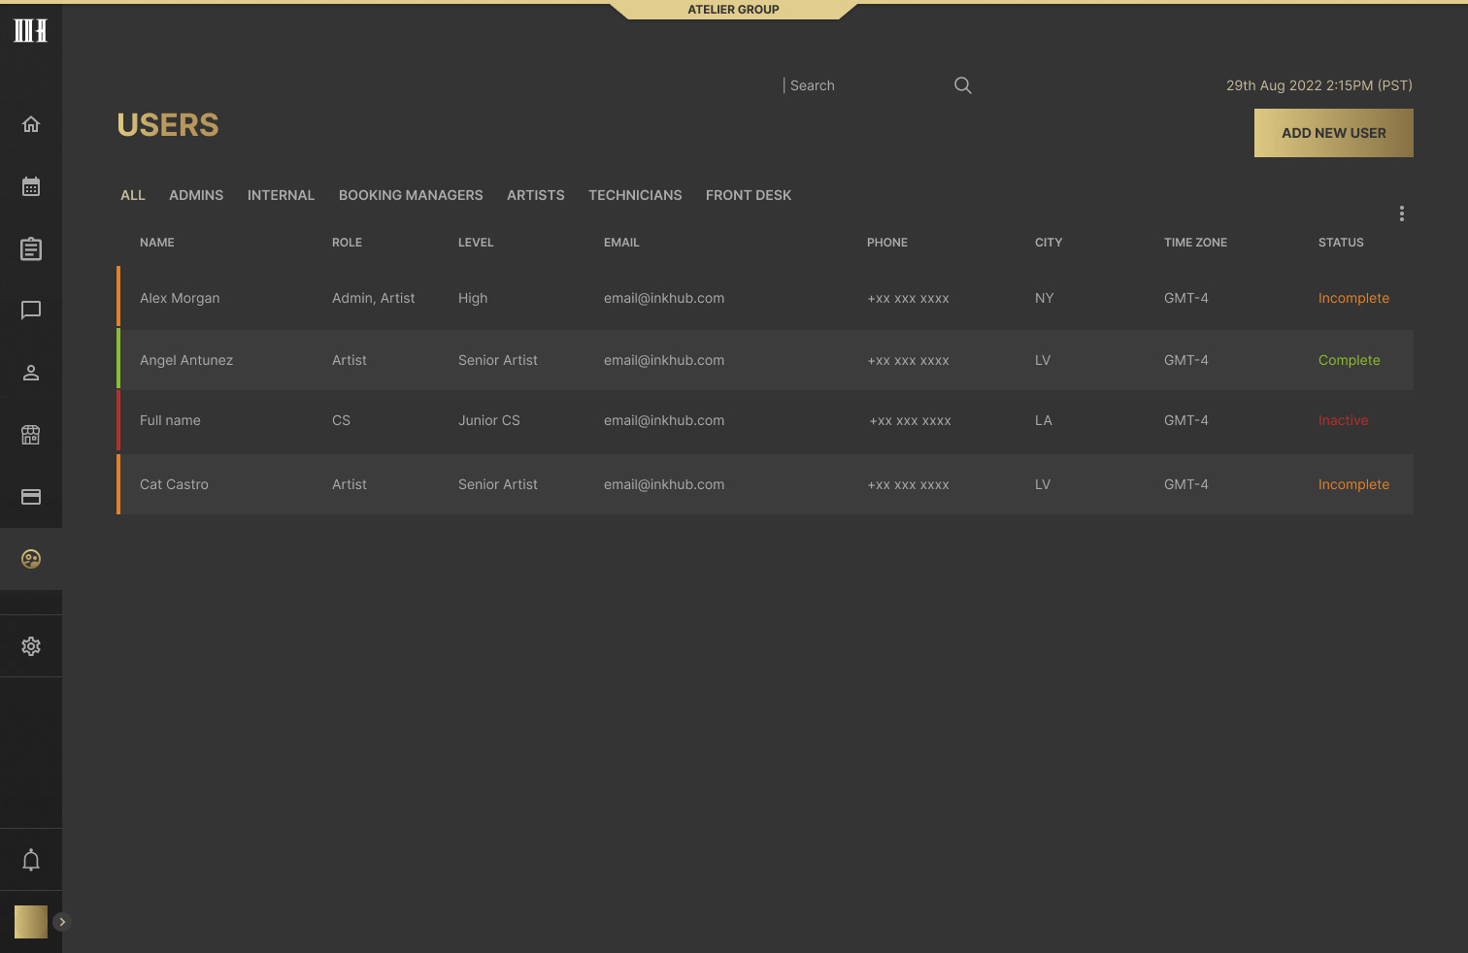This screenshot has height=953, width=1468.
Task: Expand the sidebar with the chevron arrow
Action: (62, 922)
